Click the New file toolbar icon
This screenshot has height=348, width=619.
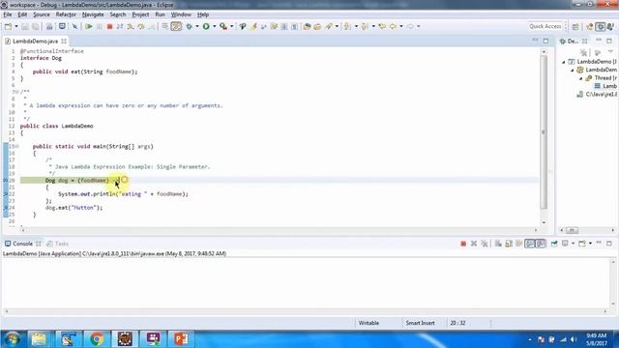pyautogui.click(x=8, y=26)
